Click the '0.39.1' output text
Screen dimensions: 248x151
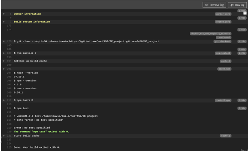(18, 92)
